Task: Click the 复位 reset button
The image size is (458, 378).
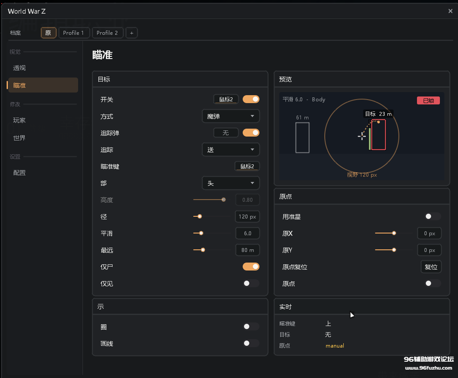Action: [x=431, y=267]
